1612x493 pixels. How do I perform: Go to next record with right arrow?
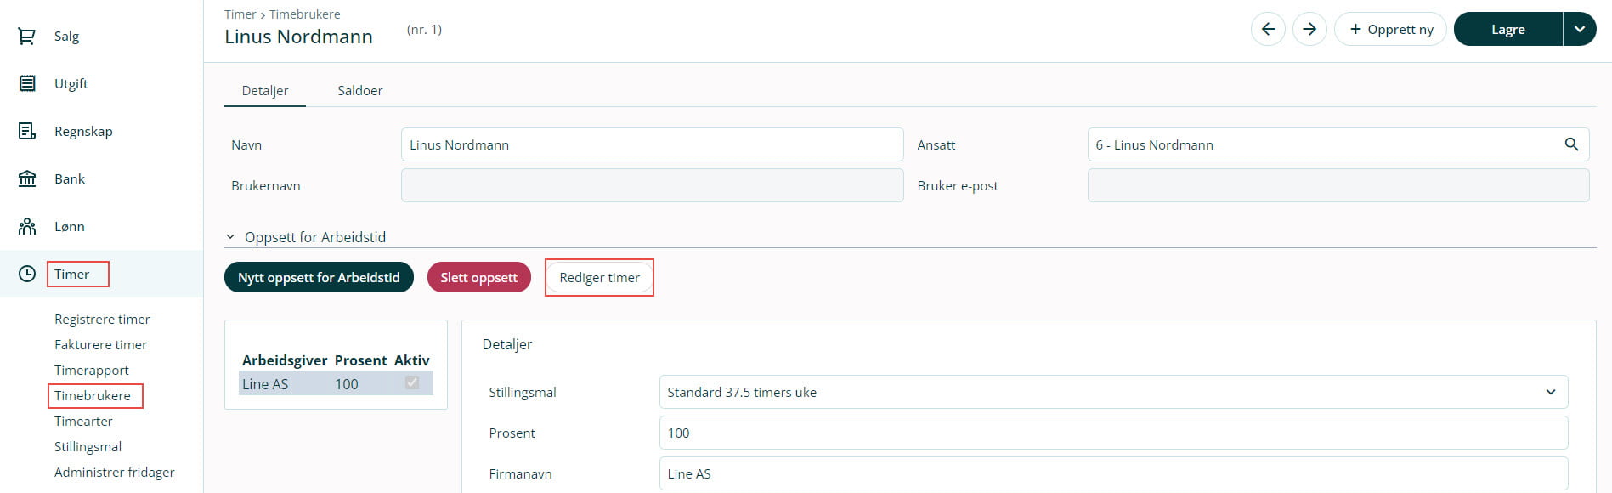[1309, 30]
